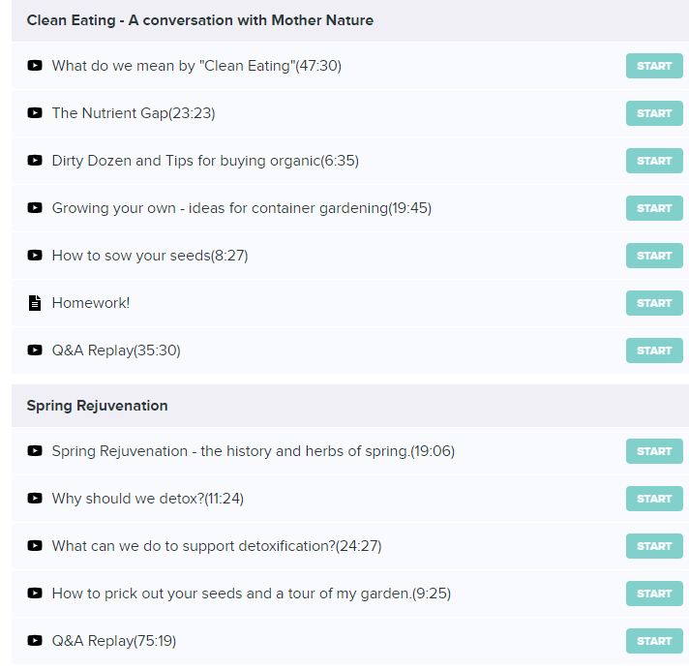The height and width of the screenshot is (670, 689).
Task: Open the Why should we detox? lesson title
Action: click(148, 499)
